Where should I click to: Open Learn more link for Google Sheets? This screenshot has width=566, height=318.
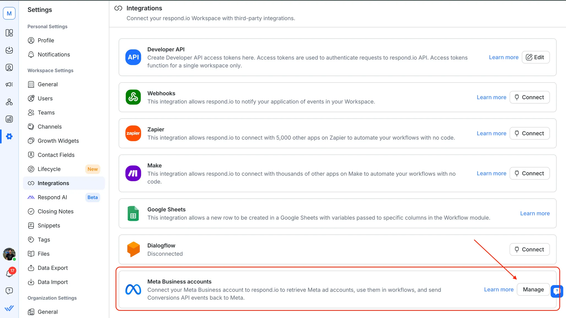(535, 213)
